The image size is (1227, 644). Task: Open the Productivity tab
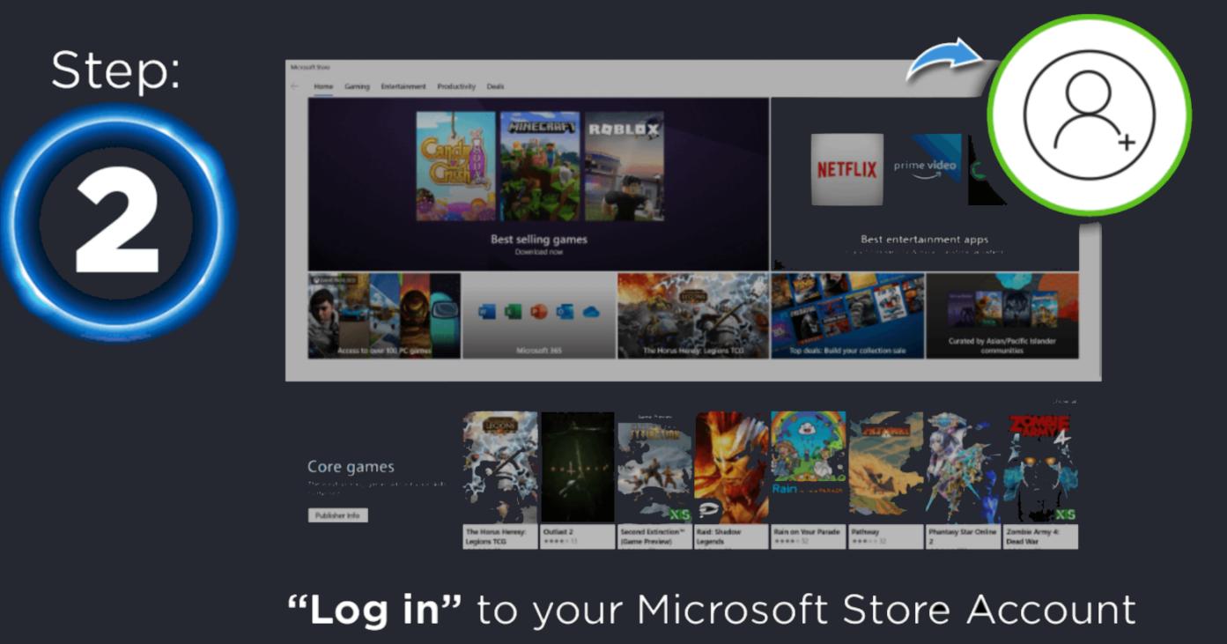tap(456, 86)
